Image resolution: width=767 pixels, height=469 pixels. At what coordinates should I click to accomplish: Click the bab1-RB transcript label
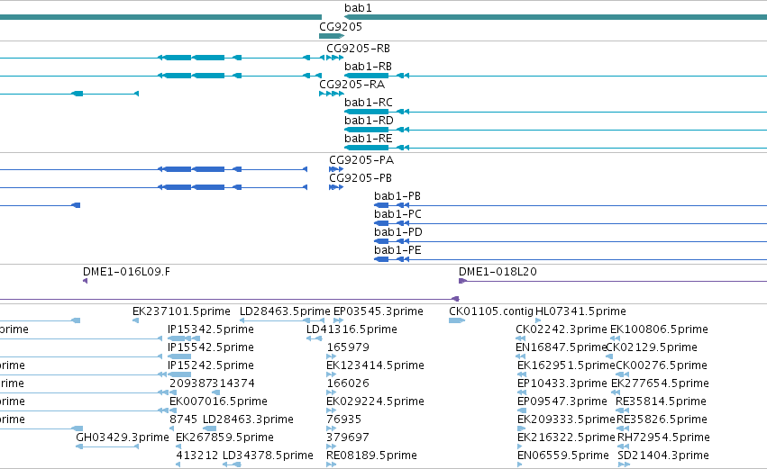coord(368,67)
